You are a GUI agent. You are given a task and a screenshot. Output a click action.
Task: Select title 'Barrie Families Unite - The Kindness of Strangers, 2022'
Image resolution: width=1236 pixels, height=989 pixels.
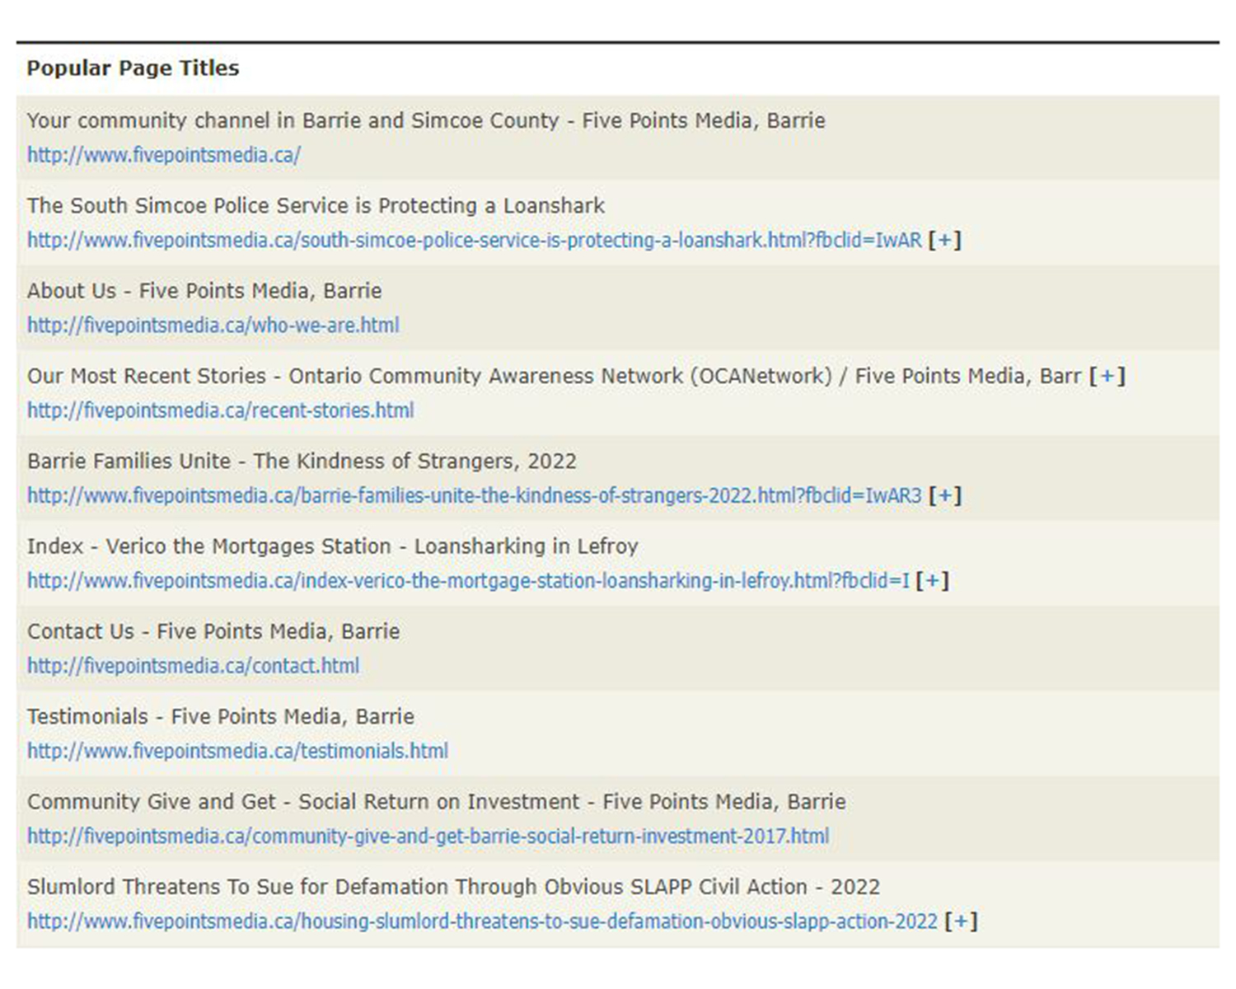point(302,461)
